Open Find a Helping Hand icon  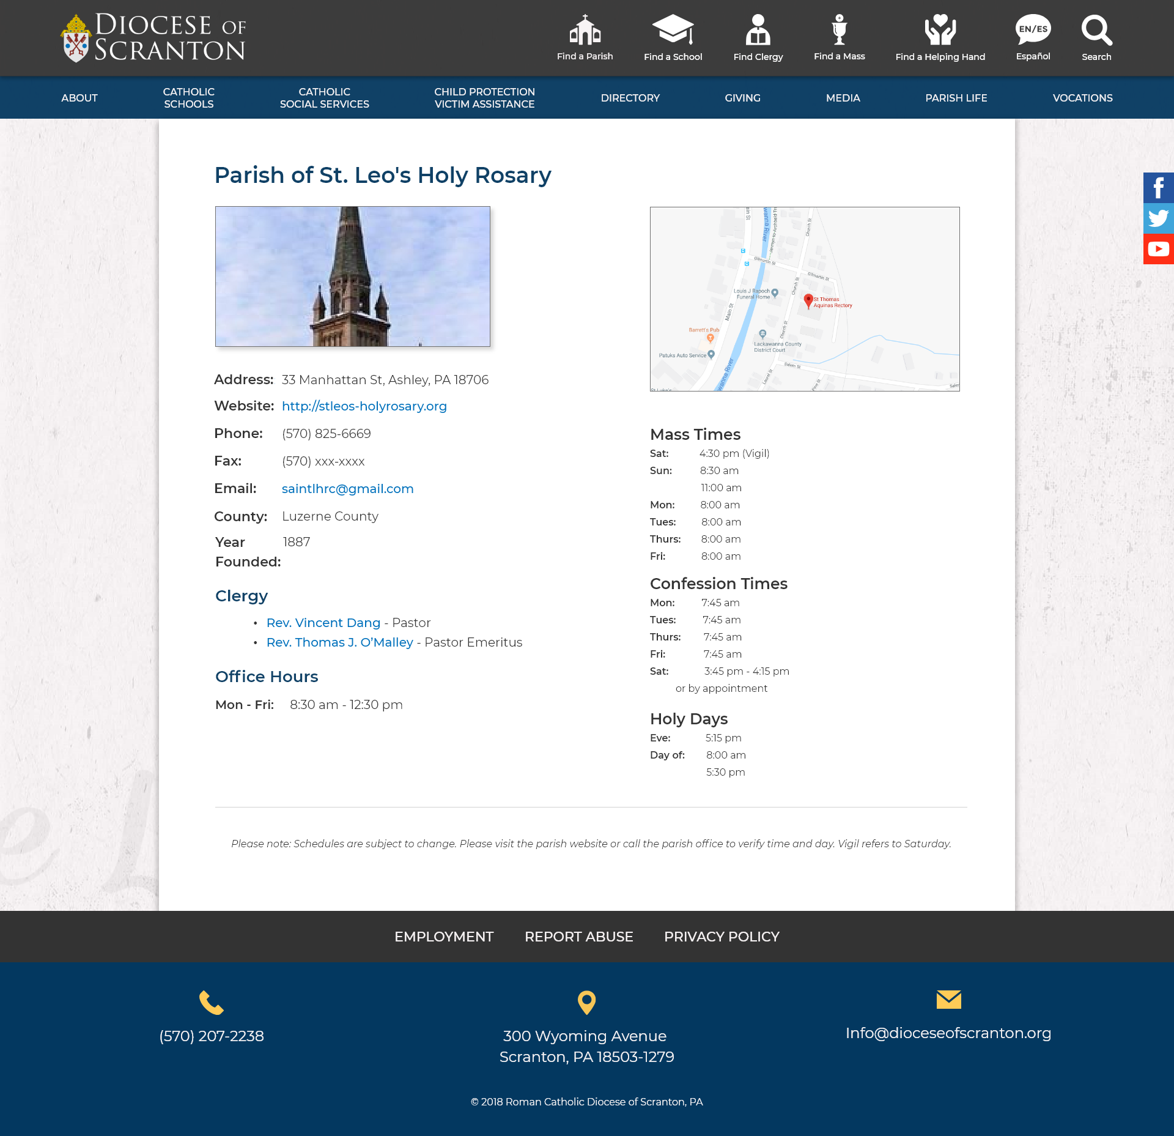pyautogui.click(x=940, y=31)
